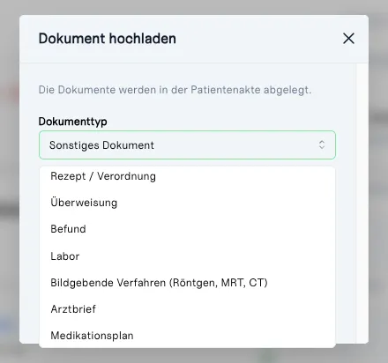Click the Patientenakte description text
The width and height of the screenshot is (388, 363).
pos(175,90)
